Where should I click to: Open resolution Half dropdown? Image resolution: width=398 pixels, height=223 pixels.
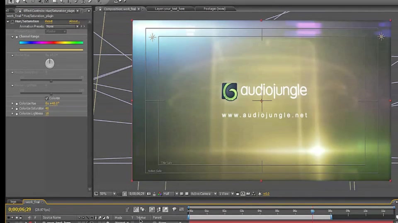[170, 194]
